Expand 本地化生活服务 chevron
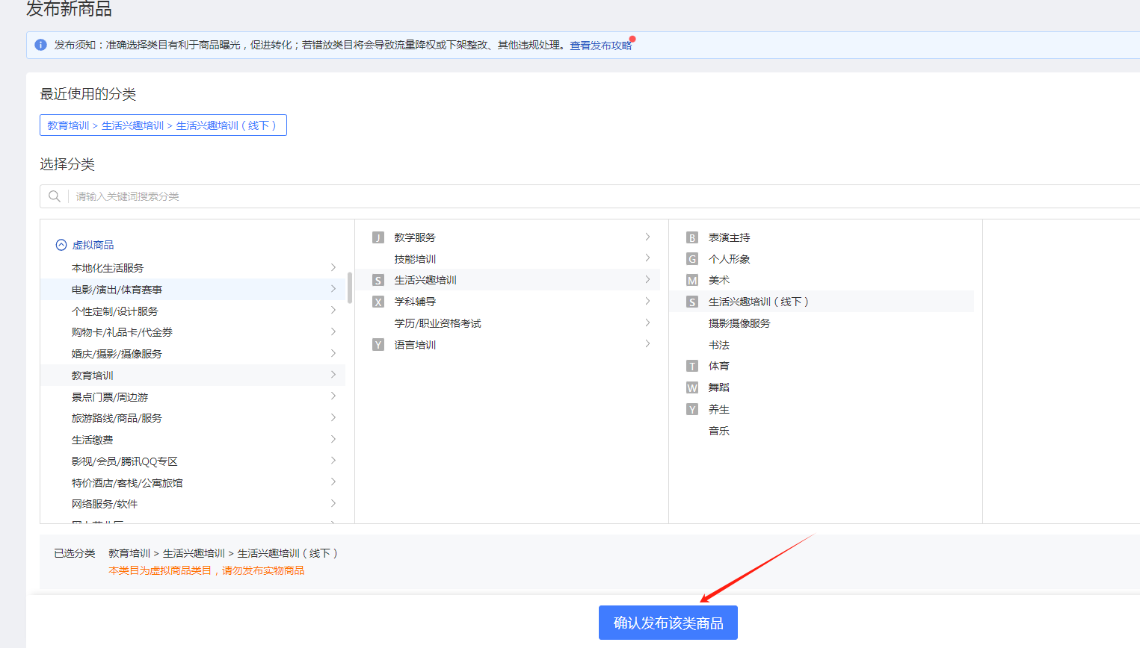 pyautogui.click(x=333, y=267)
